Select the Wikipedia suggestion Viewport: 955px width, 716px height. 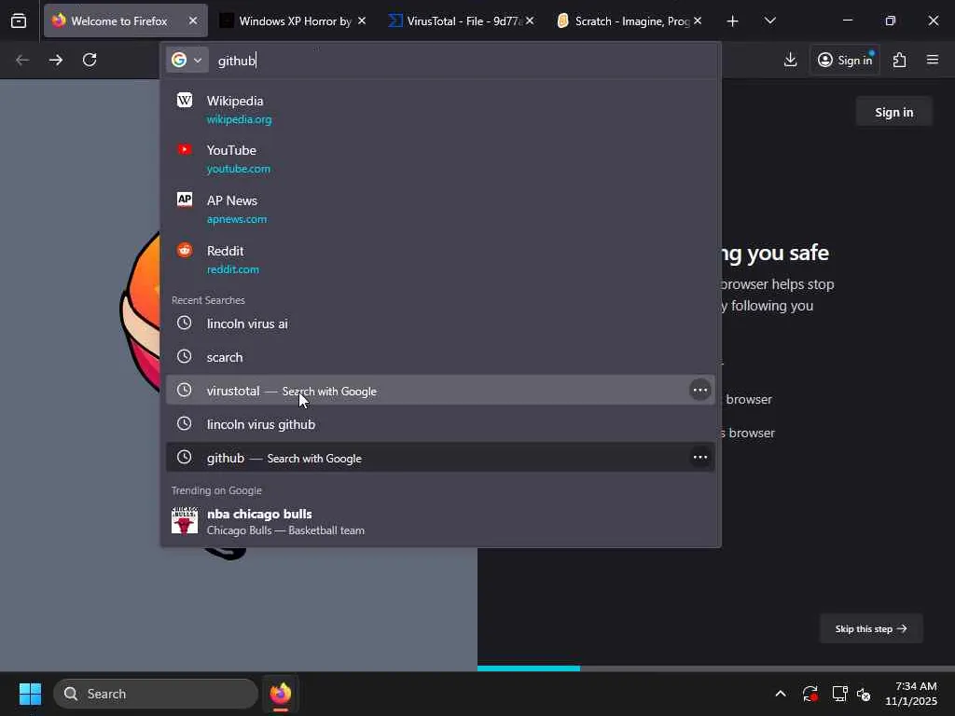[440, 109]
